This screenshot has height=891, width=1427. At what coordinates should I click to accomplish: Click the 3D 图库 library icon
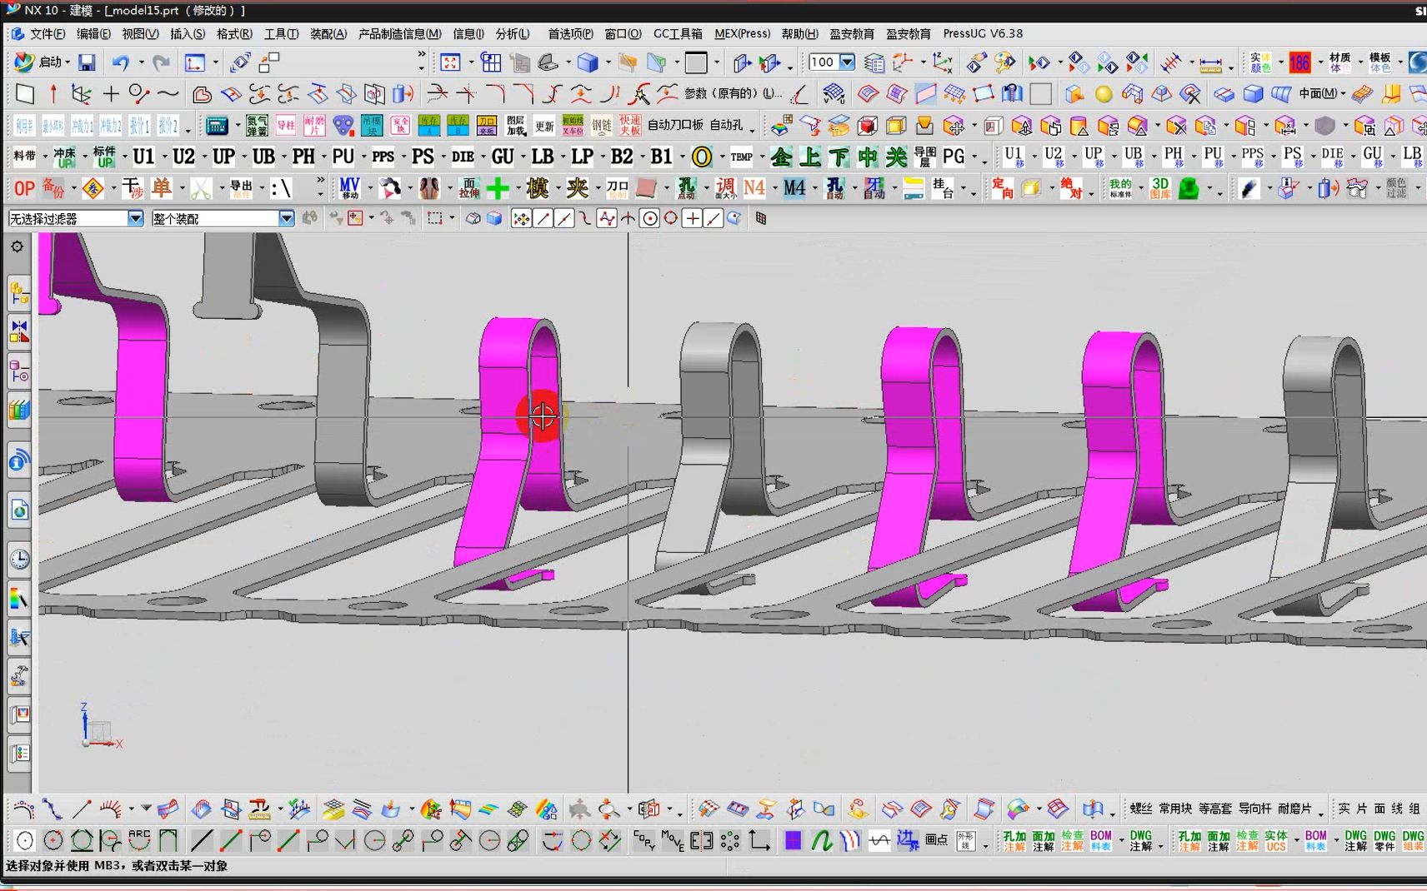(1160, 188)
